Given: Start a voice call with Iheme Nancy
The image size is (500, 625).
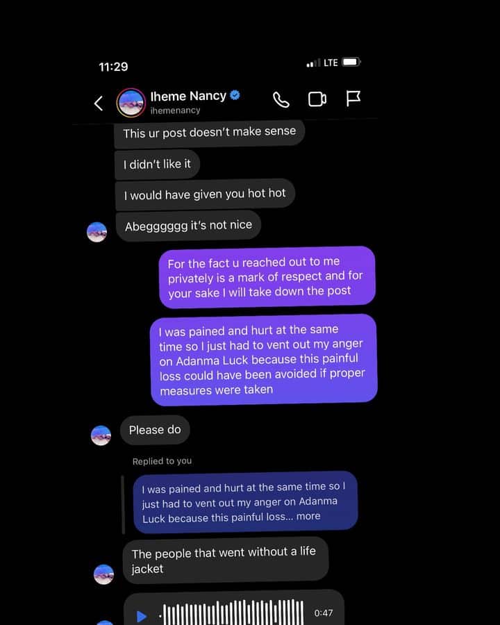Looking at the screenshot, I should click(281, 99).
